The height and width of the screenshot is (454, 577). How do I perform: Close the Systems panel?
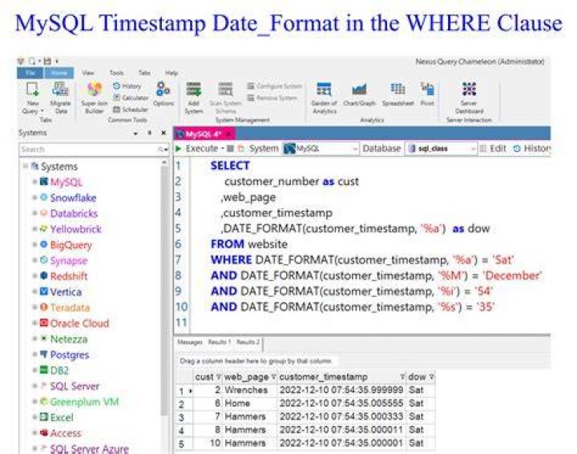[163, 133]
